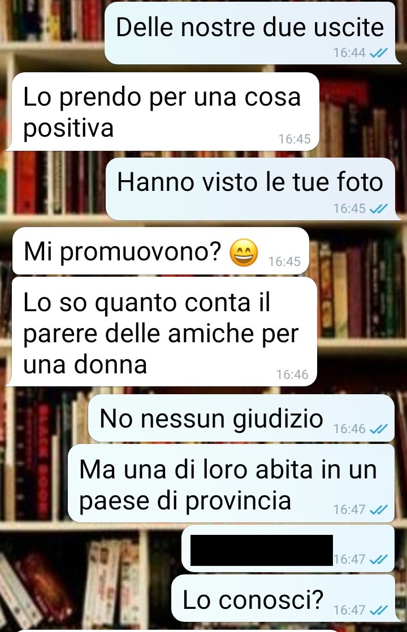Screen dimensions: 407x632
Task: Click the 16:44 timestamp on first message
Action: pyautogui.click(x=349, y=53)
